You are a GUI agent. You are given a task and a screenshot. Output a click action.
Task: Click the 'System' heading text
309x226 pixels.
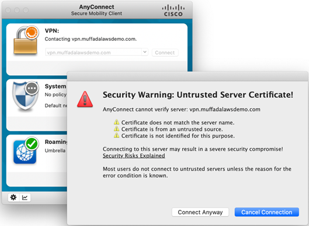pos(55,86)
